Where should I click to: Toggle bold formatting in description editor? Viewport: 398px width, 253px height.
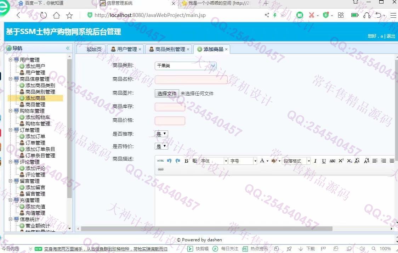[186, 161]
